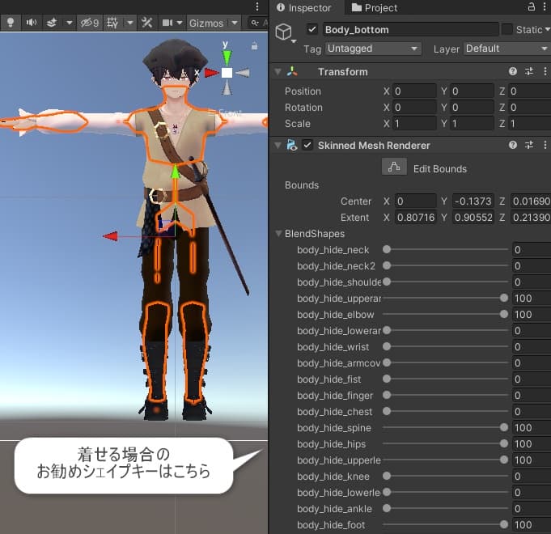This screenshot has width=551, height=534.
Task: Toggle scene lighting with the lightbulb icon
Action: [11, 23]
